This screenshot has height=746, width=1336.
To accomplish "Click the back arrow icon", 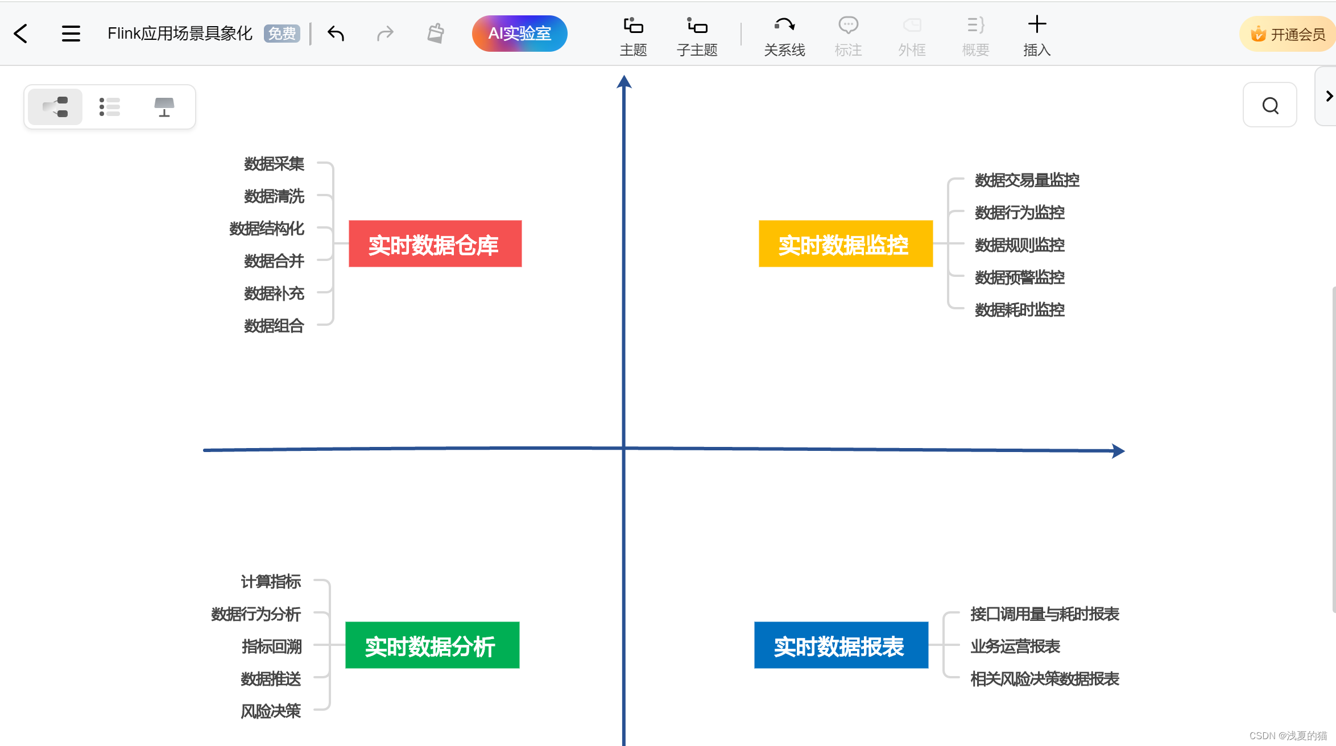I will [x=21, y=34].
